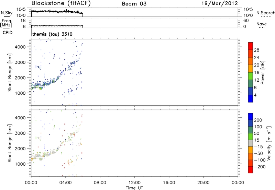Click the Power [dB] color bar title
This screenshot has width=275, height=190.
[x=262, y=72]
